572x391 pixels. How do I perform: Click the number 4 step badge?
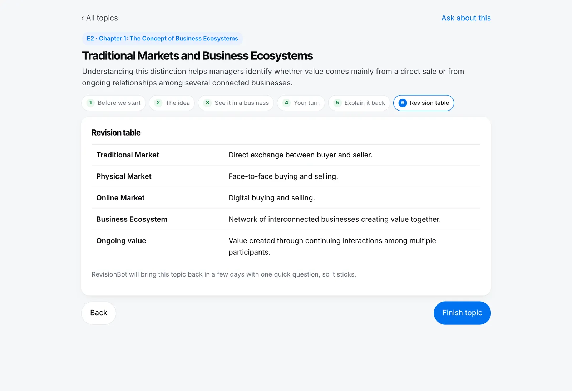(287, 103)
